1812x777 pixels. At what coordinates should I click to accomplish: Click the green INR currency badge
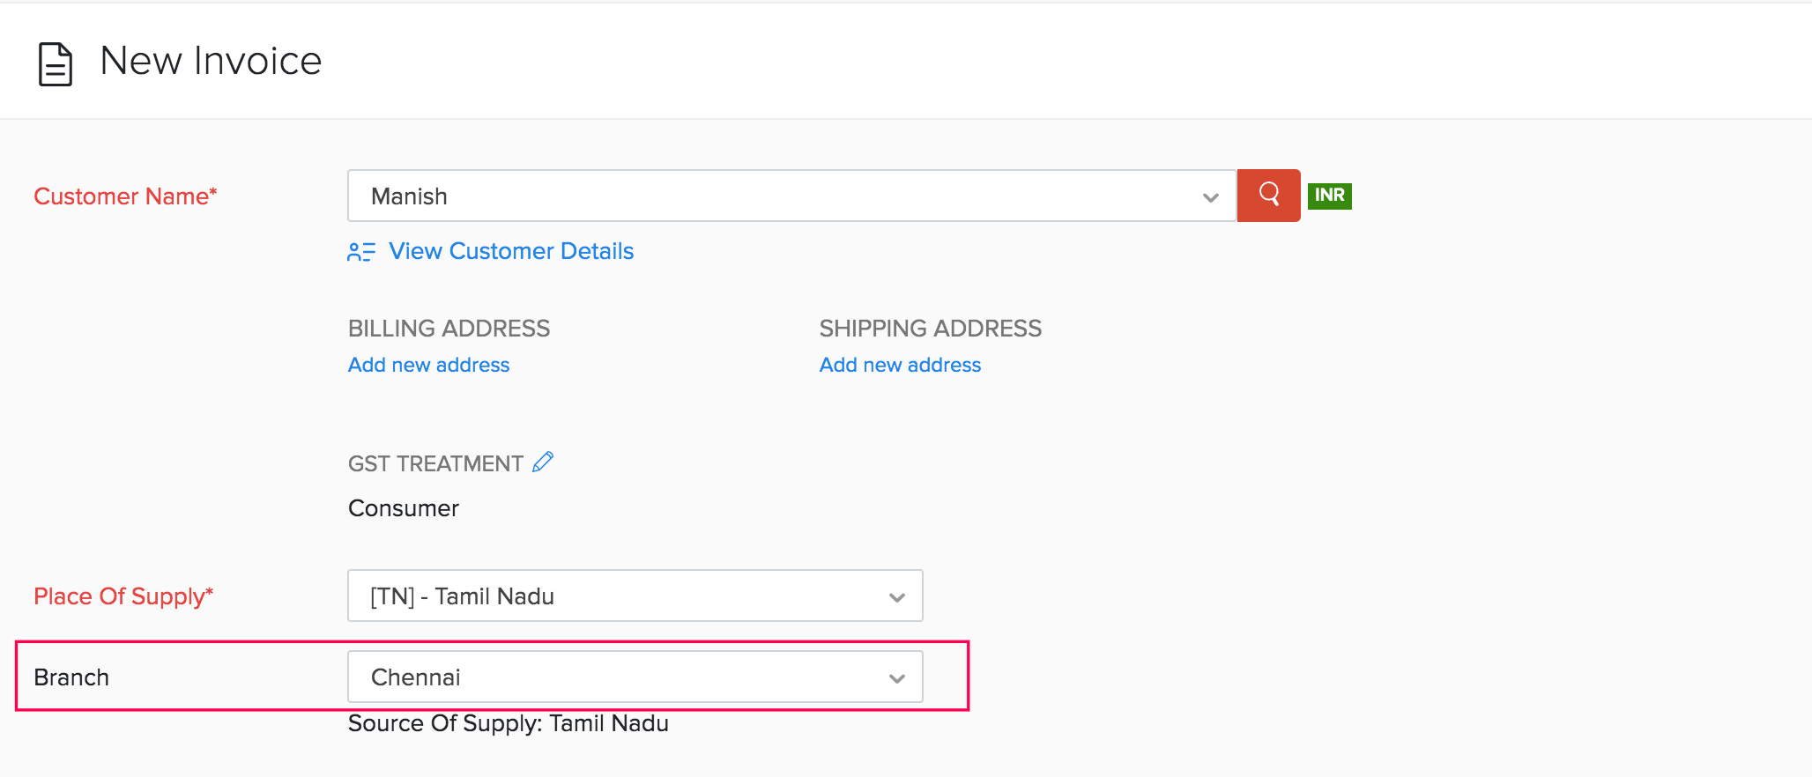pyautogui.click(x=1329, y=196)
